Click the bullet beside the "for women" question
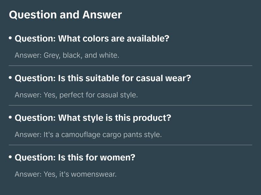Image resolution: width=261 pixels, height=195 pixels. tap(10, 157)
